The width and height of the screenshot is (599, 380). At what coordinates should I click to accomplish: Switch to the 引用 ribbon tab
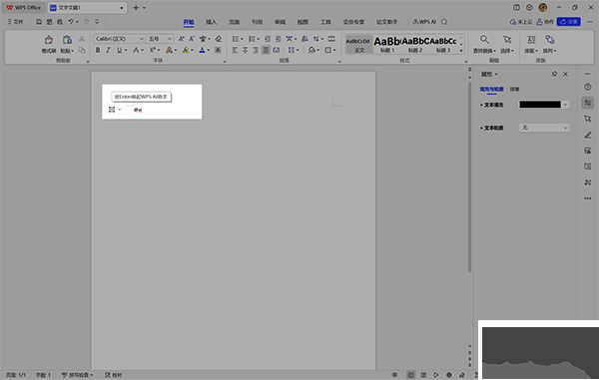coord(257,22)
